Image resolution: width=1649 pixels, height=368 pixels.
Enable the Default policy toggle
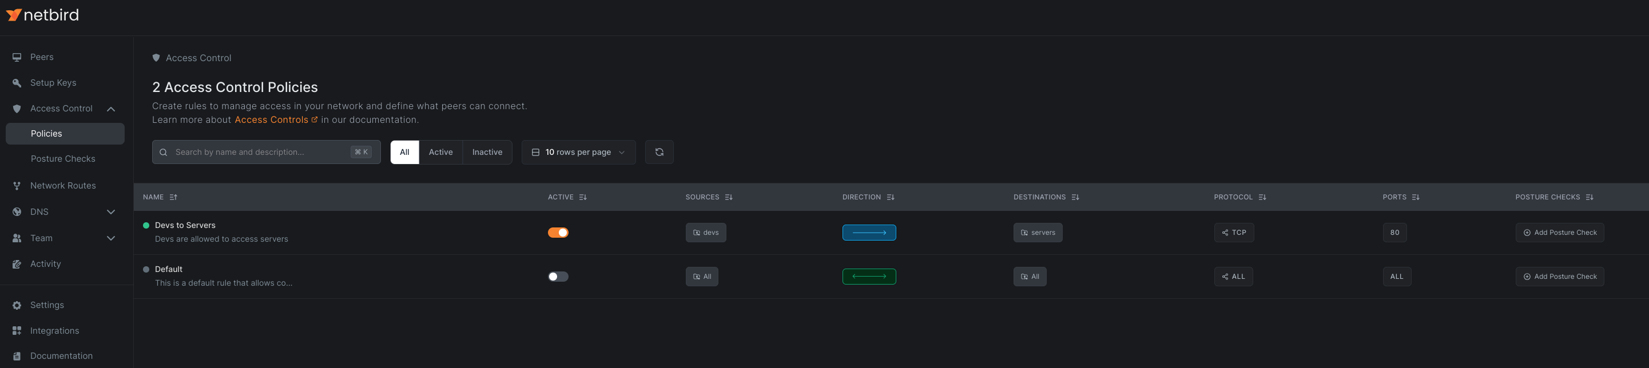558,277
